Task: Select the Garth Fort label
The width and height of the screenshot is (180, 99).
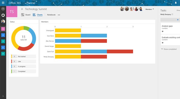Action: point(50,52)
